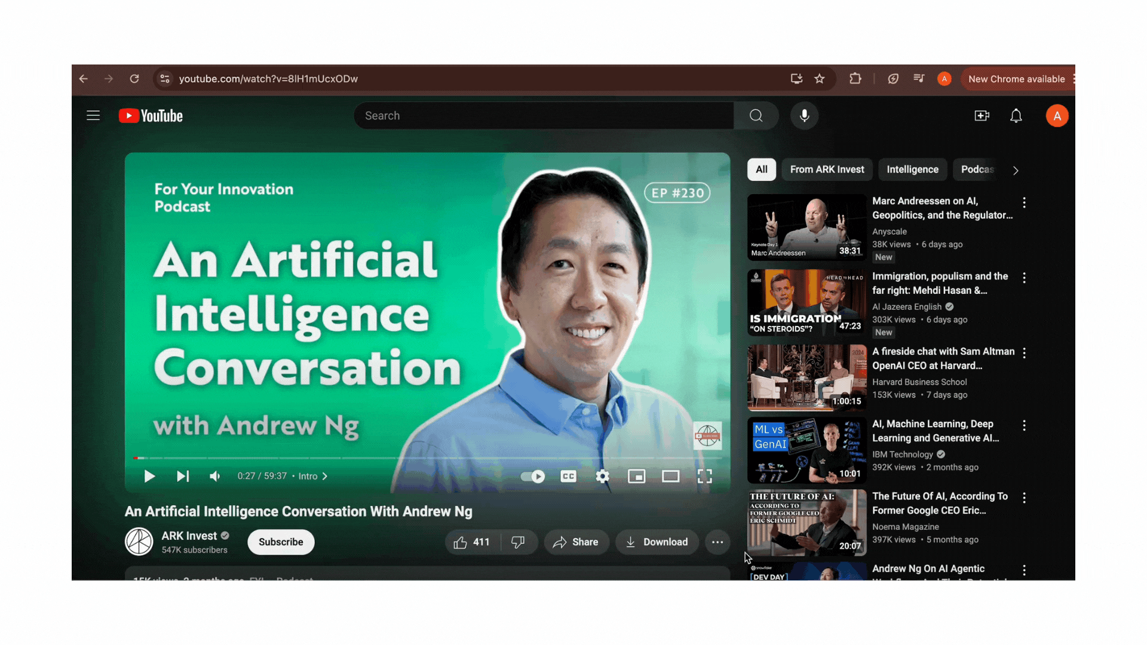Open 'AI, Machine Learning, Deep Learning' title
The height and width of the screenshot is (645, 1147).
point(936,431)
